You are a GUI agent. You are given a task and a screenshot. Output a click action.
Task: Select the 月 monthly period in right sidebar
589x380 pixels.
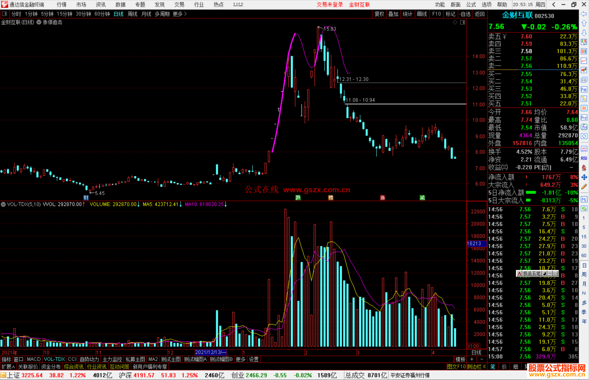[584, 284]
